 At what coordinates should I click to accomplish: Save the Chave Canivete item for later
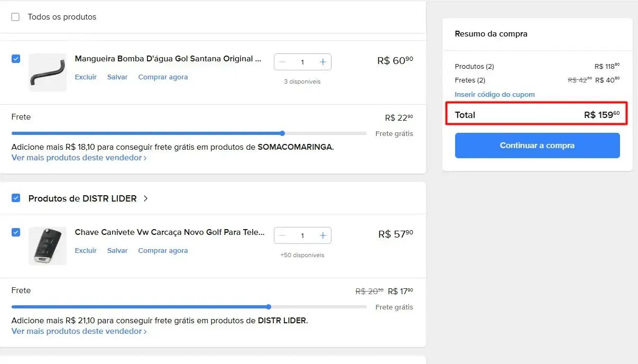point(117,251)
